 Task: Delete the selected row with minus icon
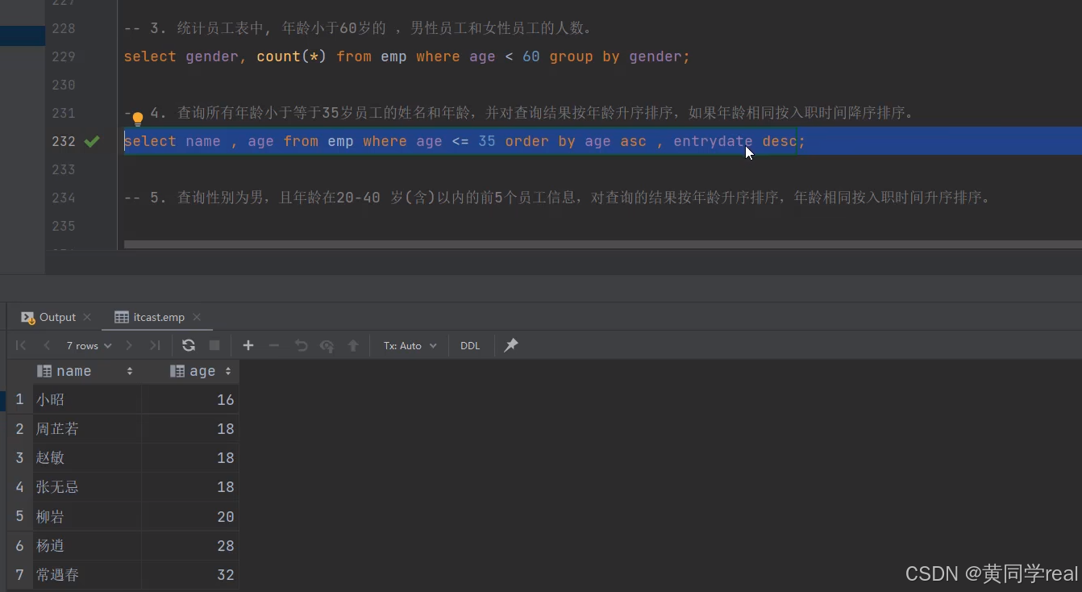pyautogui.click(x=274, y=345)
